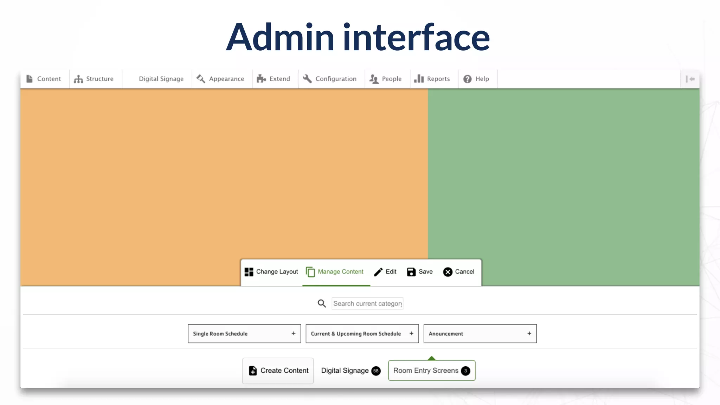
Task: Add Current & Upcoming Room Schedule plus
Action: click(411, 333)
